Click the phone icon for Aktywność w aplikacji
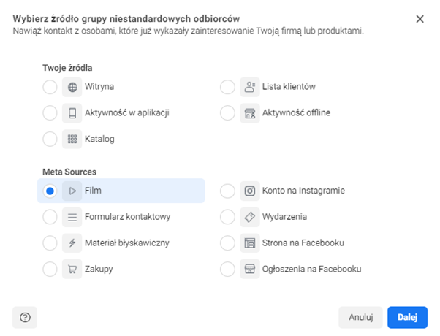 (72, 112)
